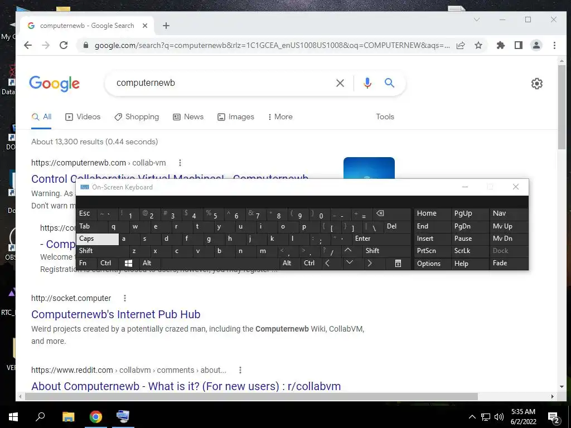Switch to the Shopping tab
Viewport: 571px width, 428px height.
coord(137,117)
